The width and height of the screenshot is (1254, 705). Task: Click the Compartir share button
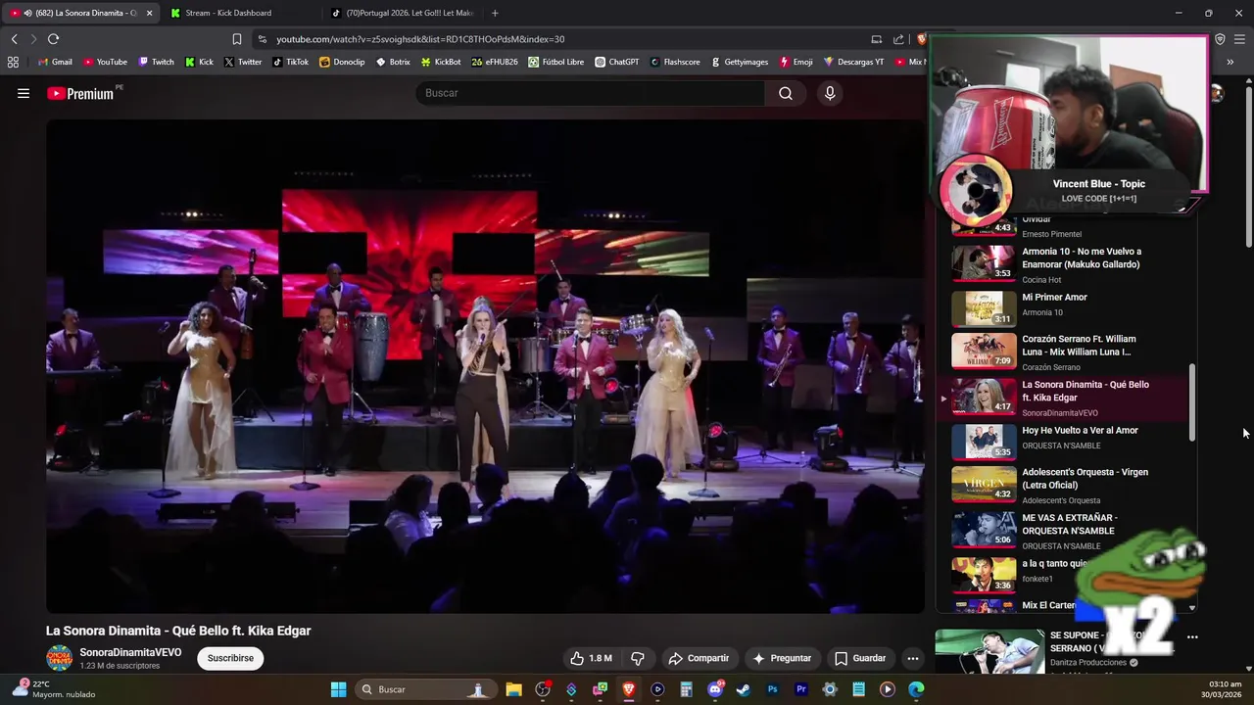point(699,658)
